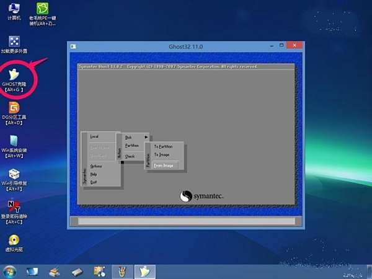Open the puzzle-piece icon in the taskbar
Screen dimensions: 372x279
point(99,272)
